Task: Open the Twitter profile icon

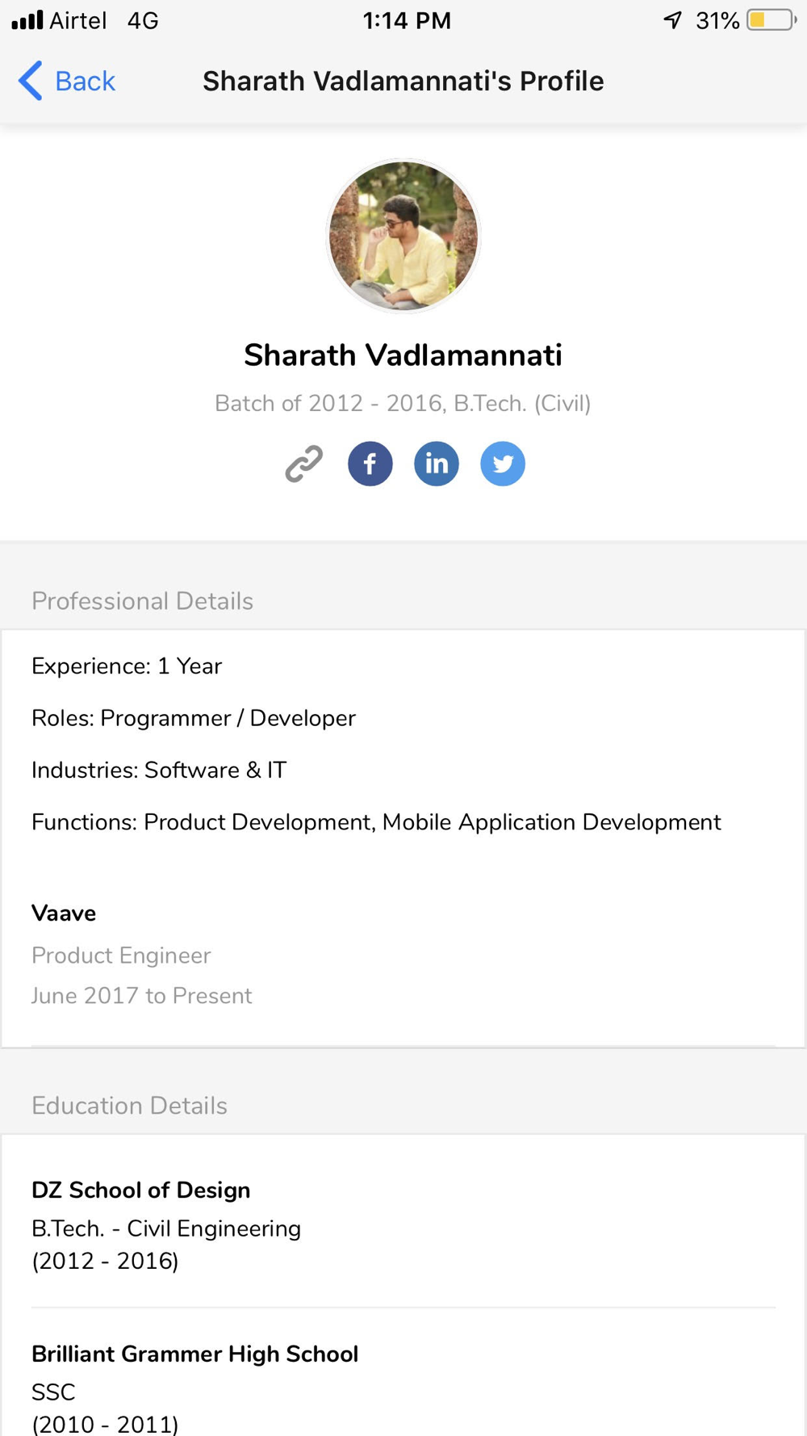Action: (503, 464)
